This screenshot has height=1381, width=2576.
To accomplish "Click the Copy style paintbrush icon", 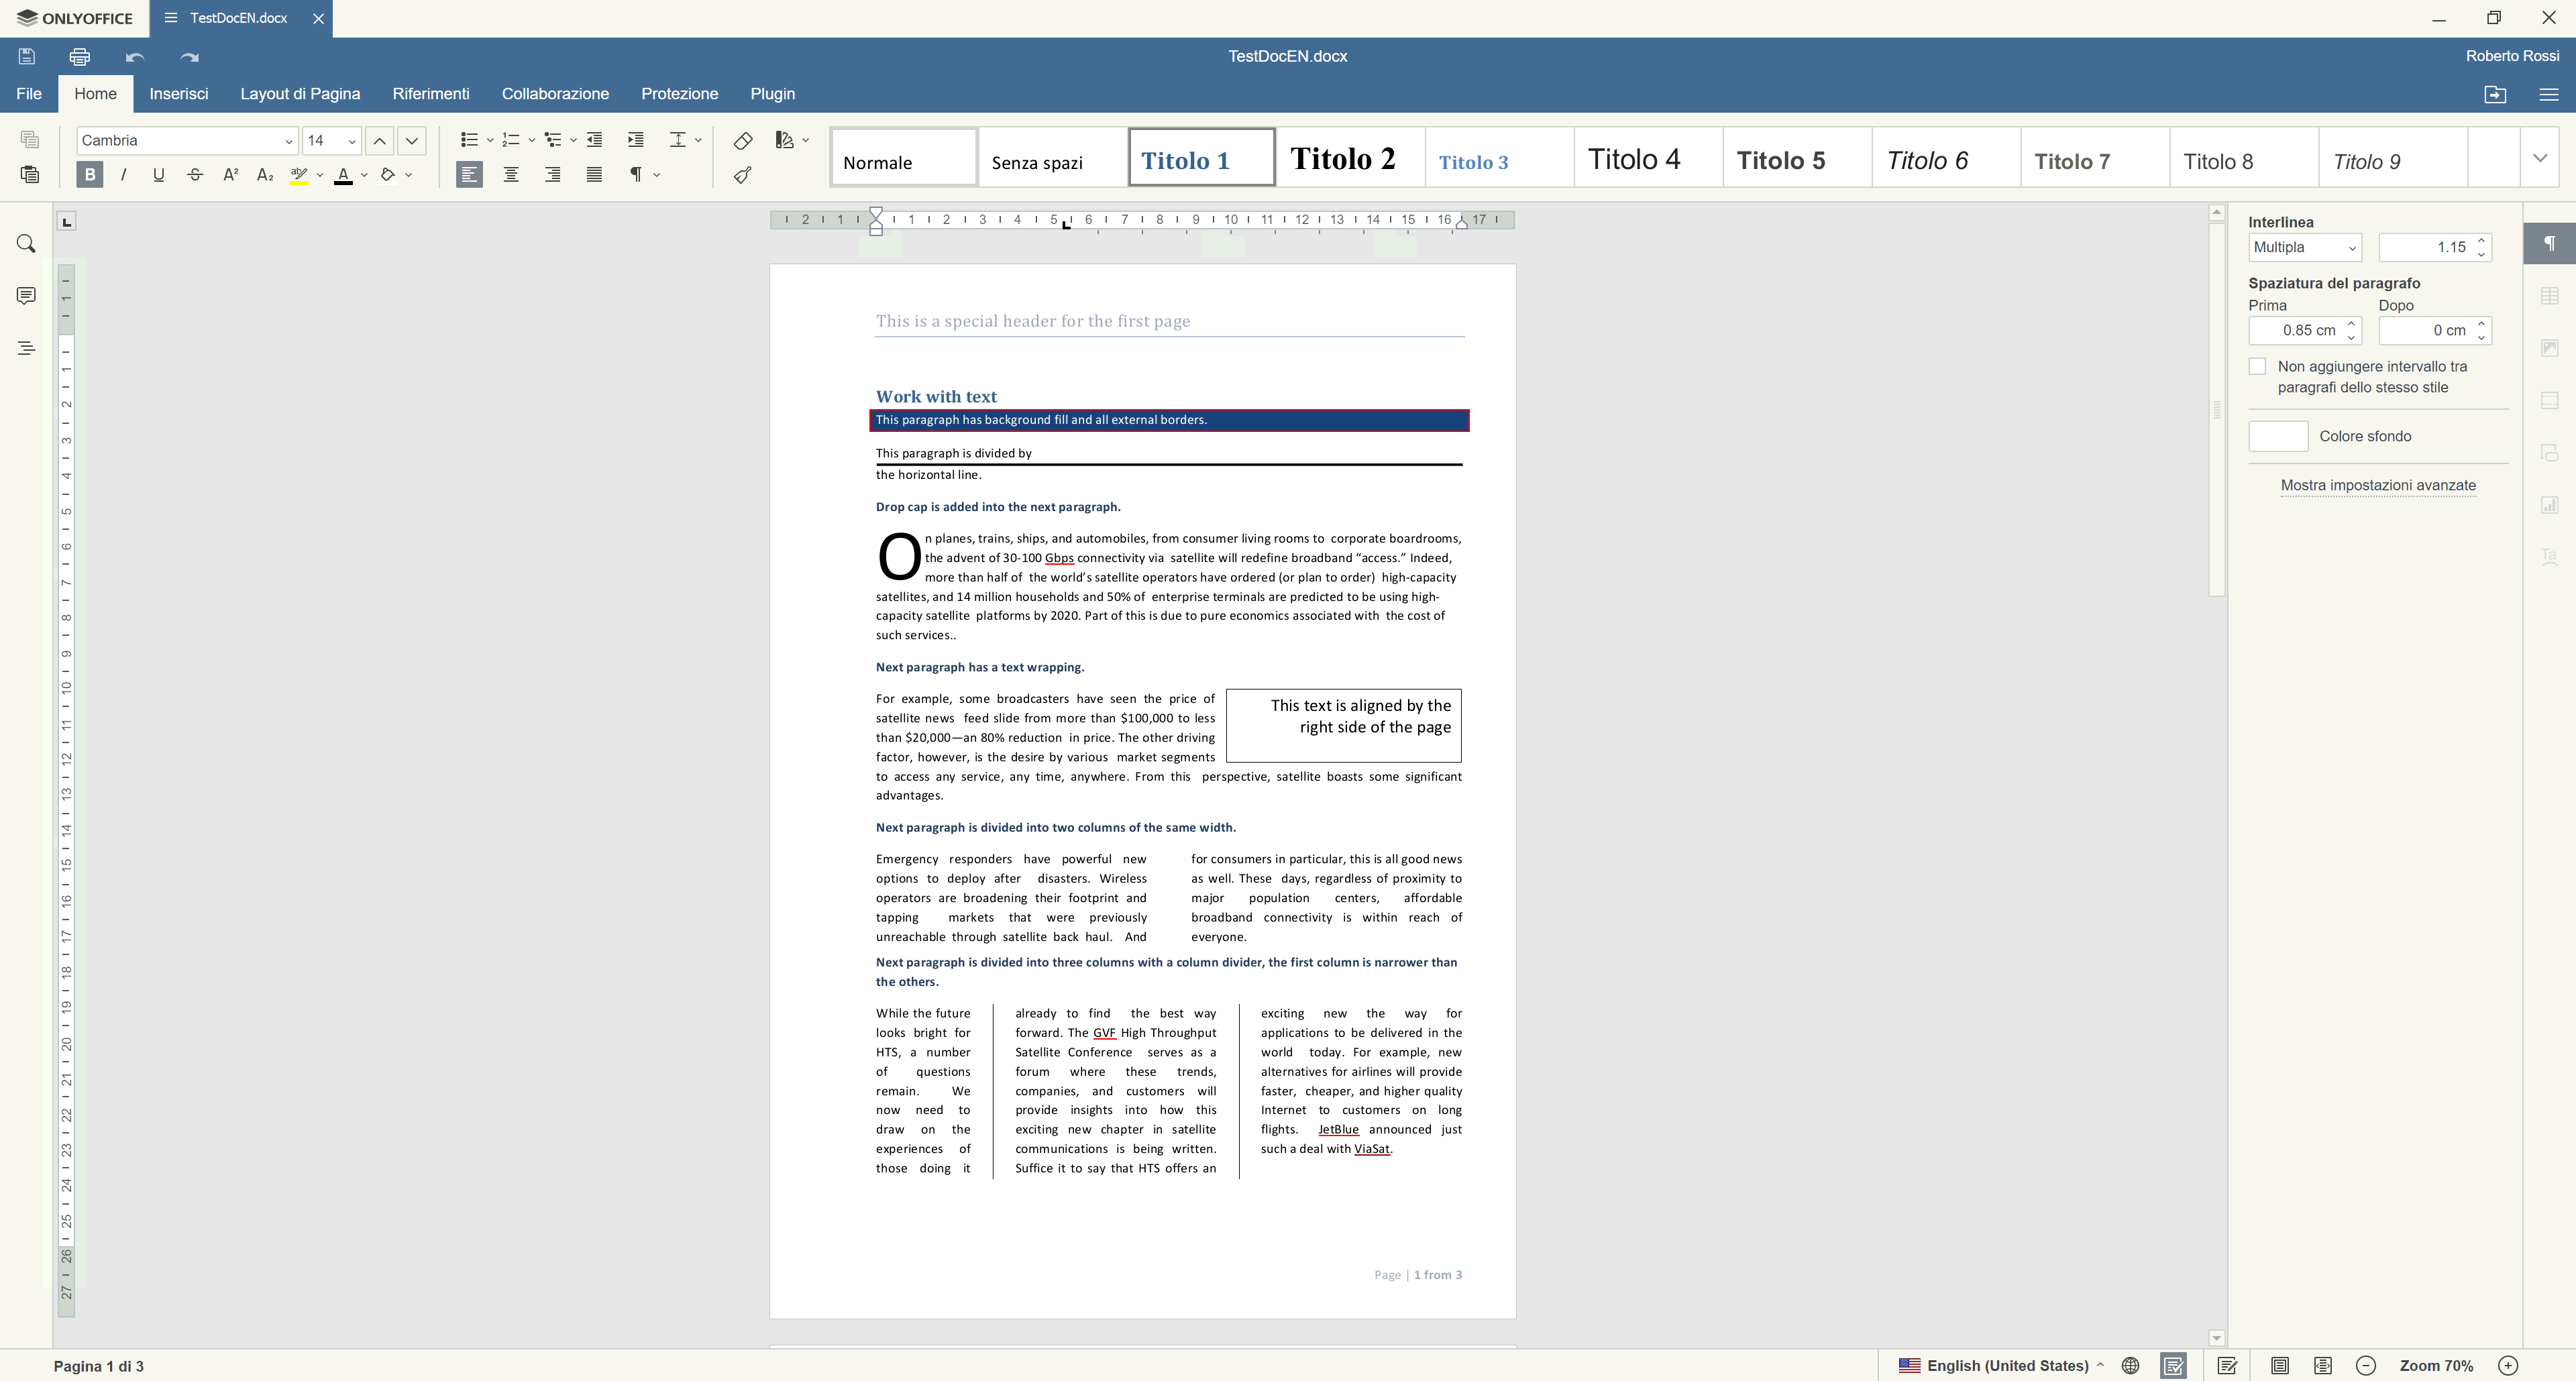I will click(742, 175).
